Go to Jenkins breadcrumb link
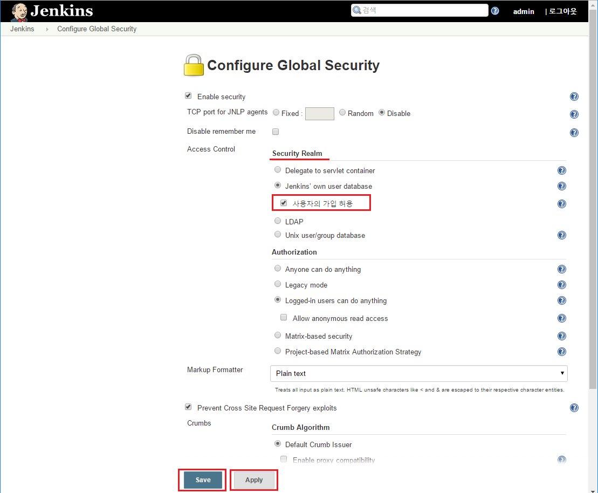 point(22,29)
